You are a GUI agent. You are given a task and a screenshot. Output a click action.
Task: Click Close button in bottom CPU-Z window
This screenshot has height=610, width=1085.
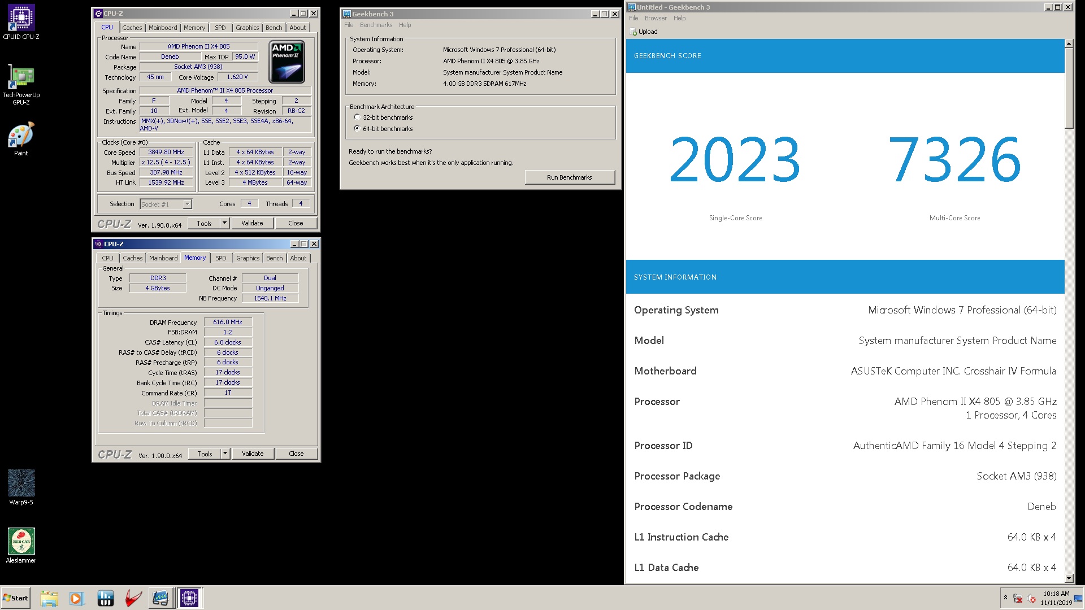click(296, 454)
